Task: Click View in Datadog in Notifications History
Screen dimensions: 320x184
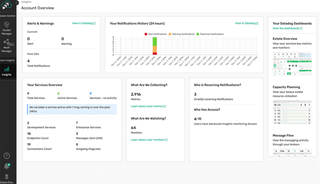Action: tap(246, 23)
